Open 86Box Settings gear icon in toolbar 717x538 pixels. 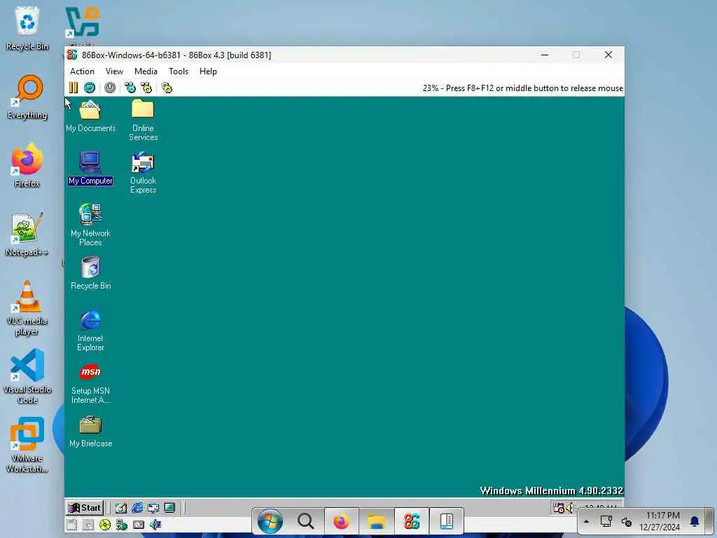point(167,88)
